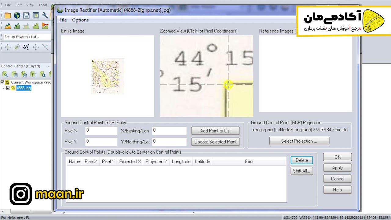Screen dimensions: 391x220
Task: Open the Tools menu
Action: (x=43, y=5)
